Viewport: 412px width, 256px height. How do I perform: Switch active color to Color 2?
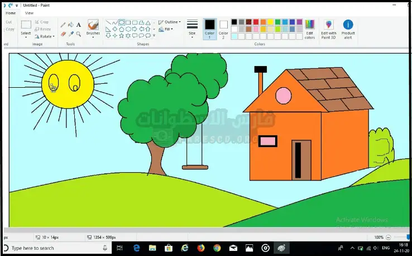[223, 28]
